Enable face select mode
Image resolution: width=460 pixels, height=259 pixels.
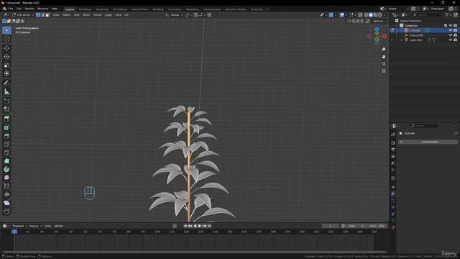47,14
